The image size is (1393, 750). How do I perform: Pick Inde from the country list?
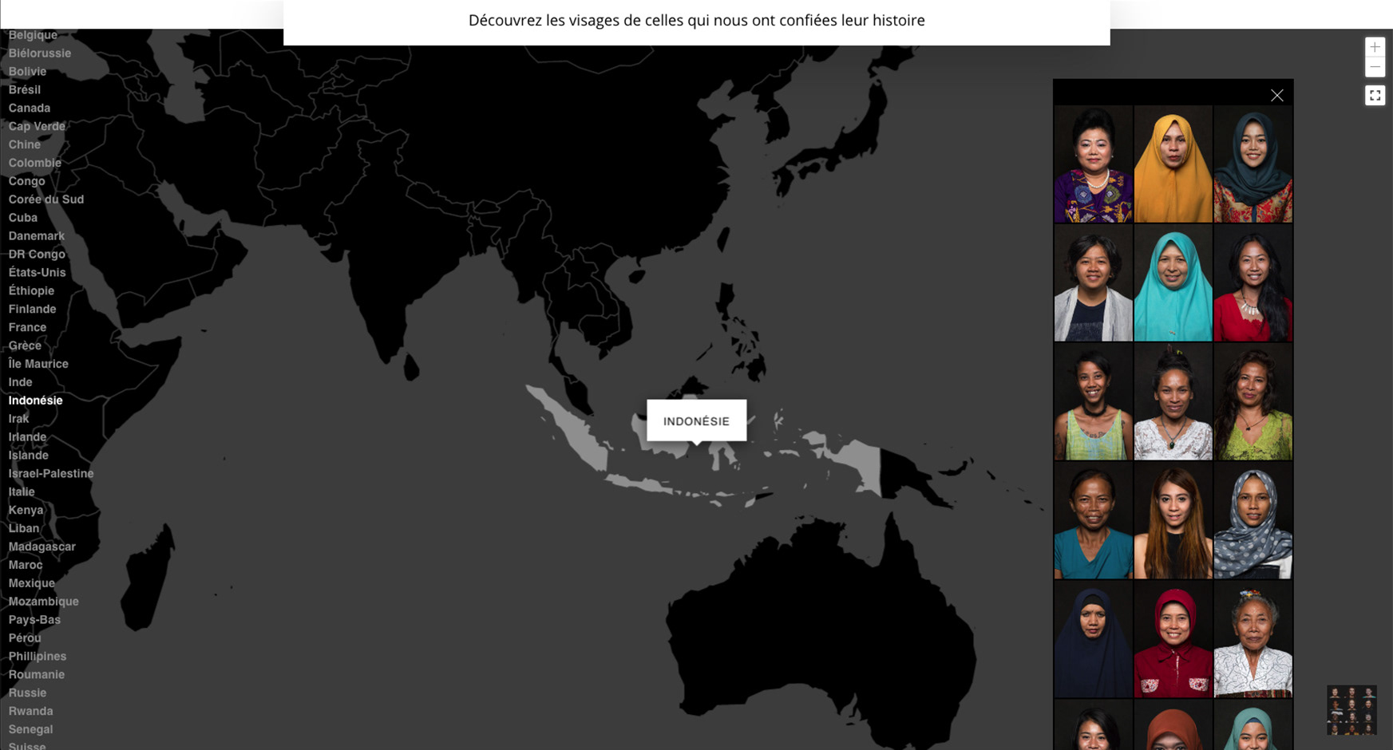click(x=21, y=383)
